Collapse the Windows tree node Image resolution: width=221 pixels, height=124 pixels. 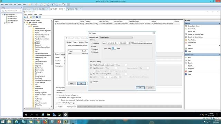coord(29,27)
